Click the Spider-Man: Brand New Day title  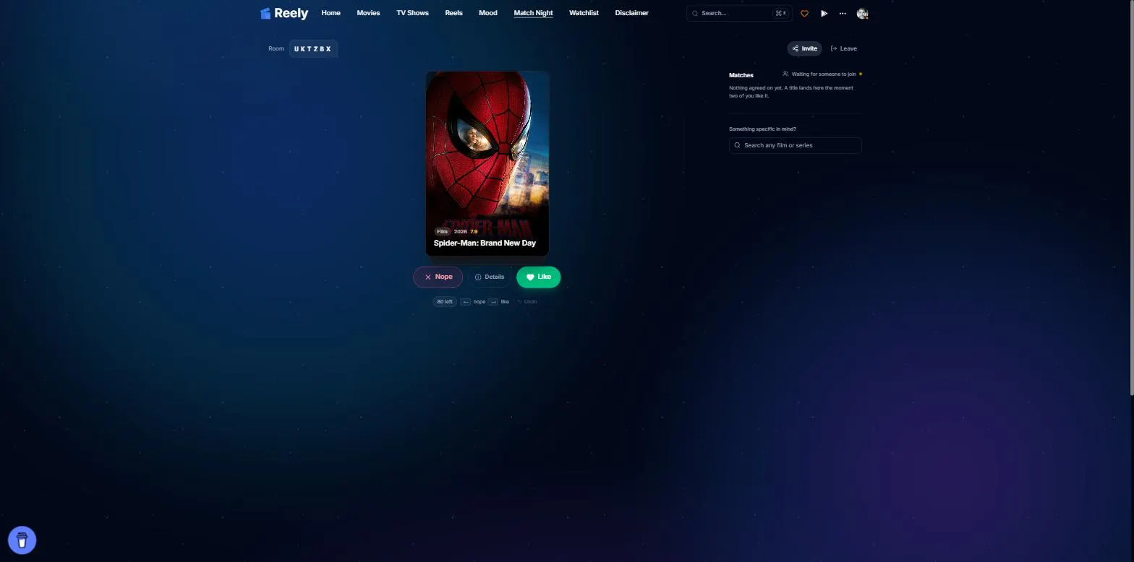485,243
